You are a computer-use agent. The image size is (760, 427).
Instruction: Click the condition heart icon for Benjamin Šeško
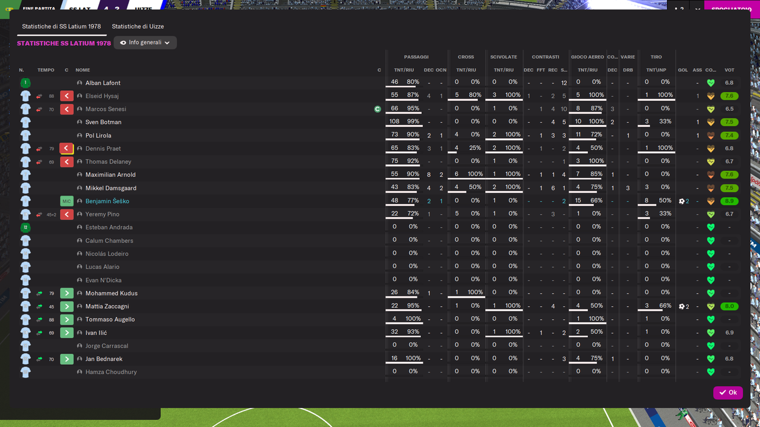pyautogui.click(x=711, y=201)
